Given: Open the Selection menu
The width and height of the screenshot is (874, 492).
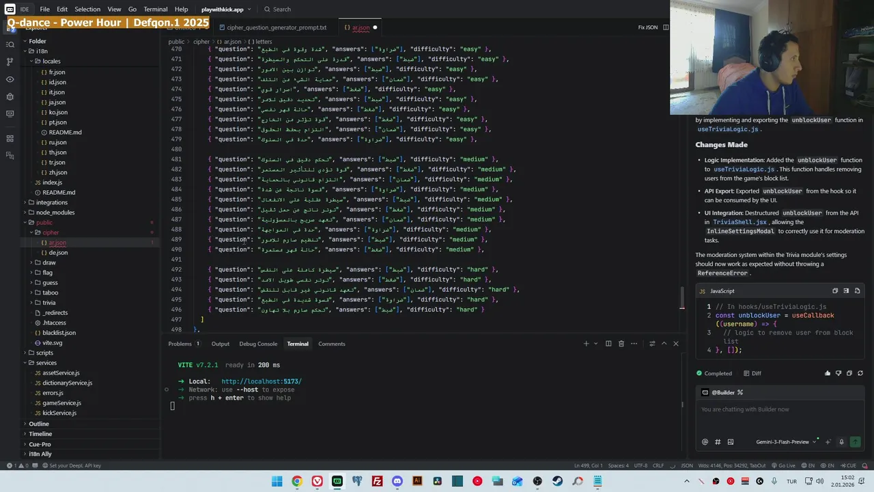Looking at the screenshot, I should (x=87, y=10).
